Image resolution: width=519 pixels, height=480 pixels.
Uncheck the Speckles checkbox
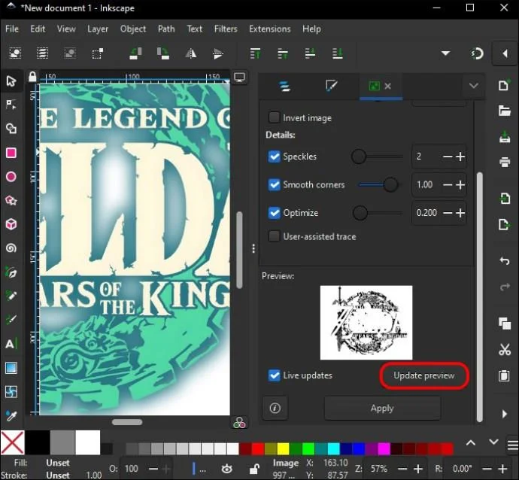pyautogui.click(x=274, y=156)
